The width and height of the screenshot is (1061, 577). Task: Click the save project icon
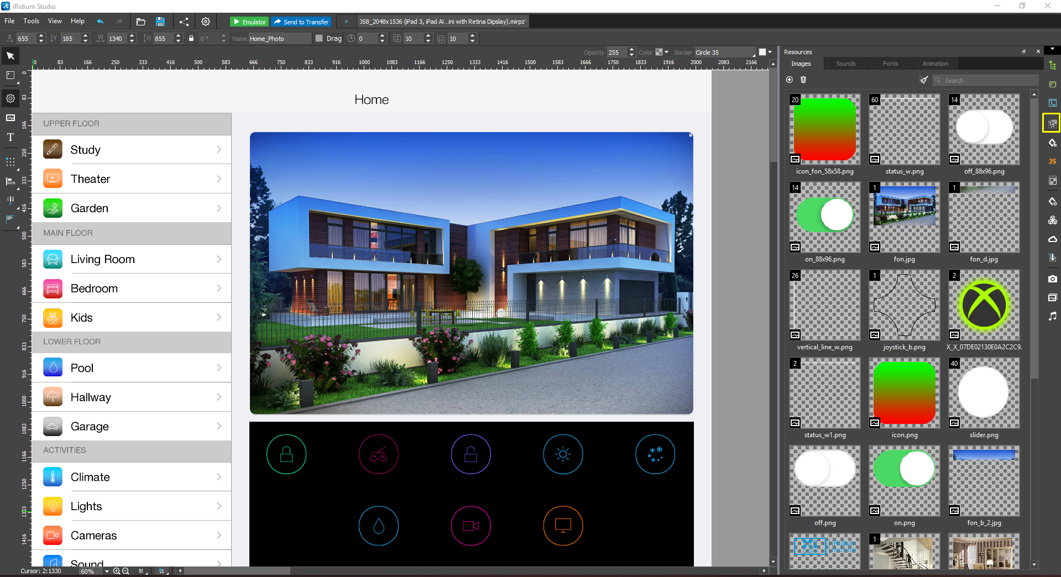click(160, 22)
